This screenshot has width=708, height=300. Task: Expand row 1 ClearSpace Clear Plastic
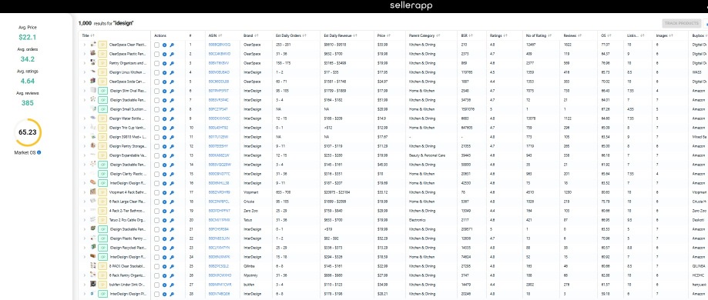[84, 45]
